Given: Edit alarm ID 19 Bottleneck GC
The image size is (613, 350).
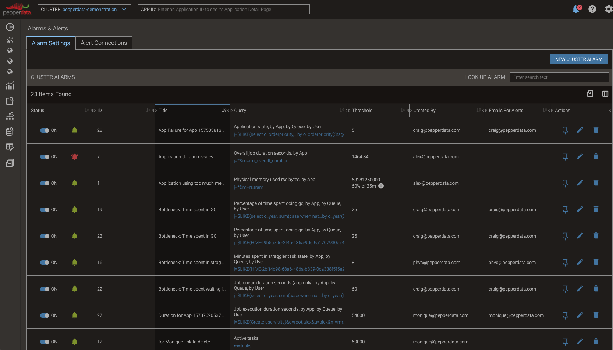Looking at the screenshot, I should 580,209.
